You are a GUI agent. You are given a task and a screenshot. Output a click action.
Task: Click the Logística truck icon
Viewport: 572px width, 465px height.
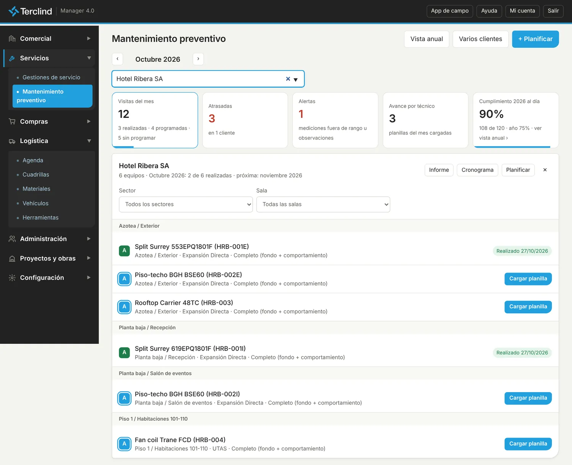point(12,141)
